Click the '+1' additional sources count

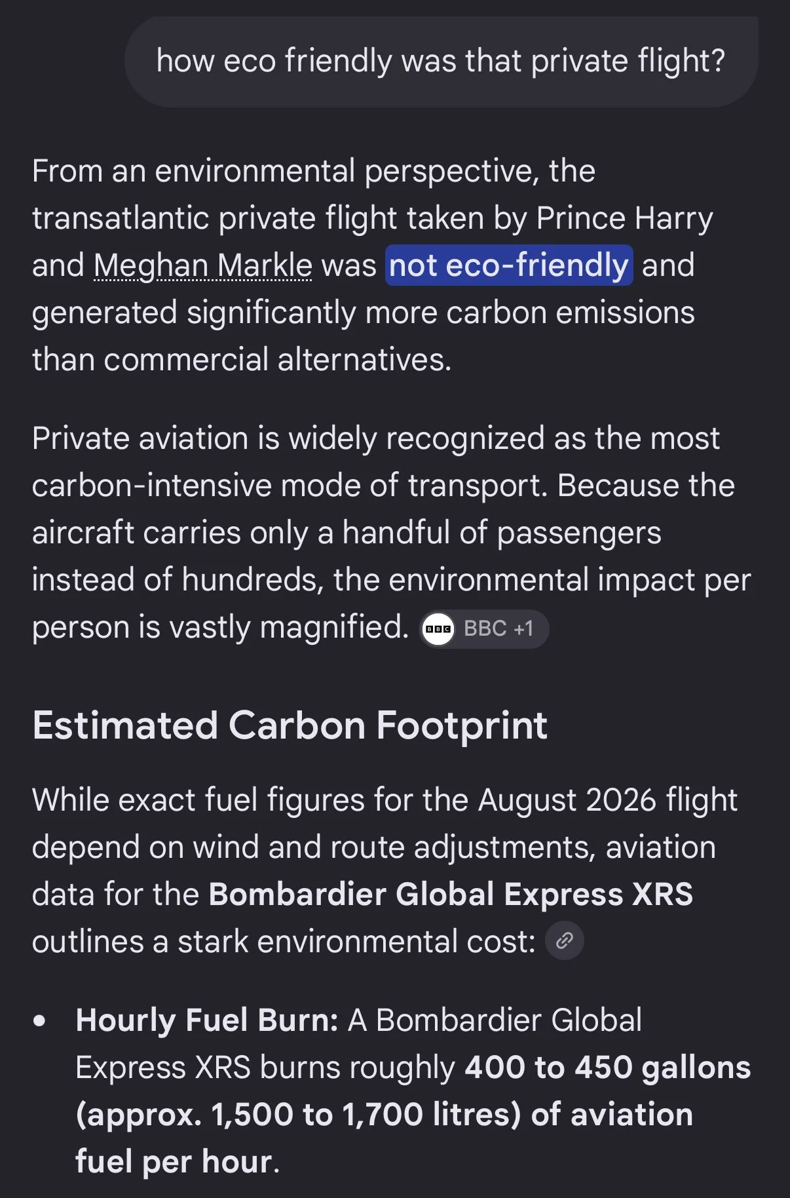click(523, 629)
